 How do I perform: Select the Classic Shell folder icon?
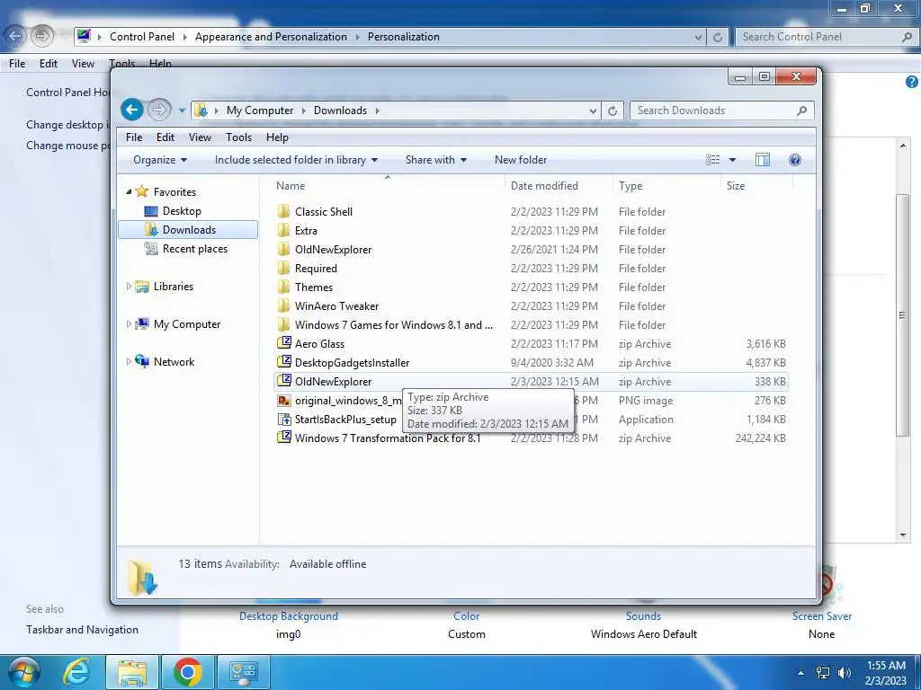283,211
